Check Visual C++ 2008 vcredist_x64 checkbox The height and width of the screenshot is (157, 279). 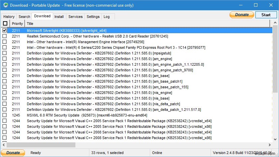4,132
